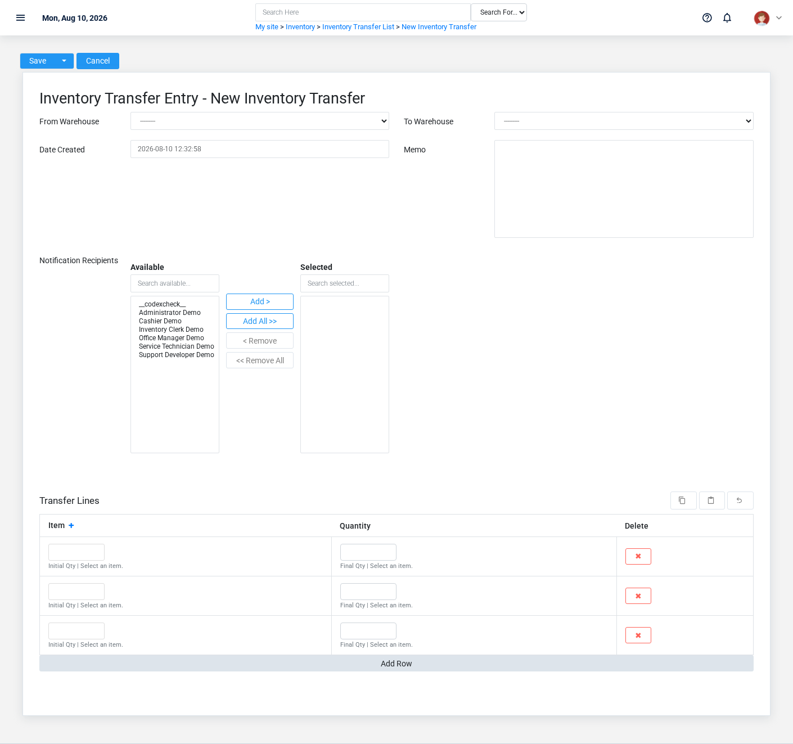Click New Inventory Transfer breadcrumb link
Screen dimensions: 793x744
tap(439, 27)
